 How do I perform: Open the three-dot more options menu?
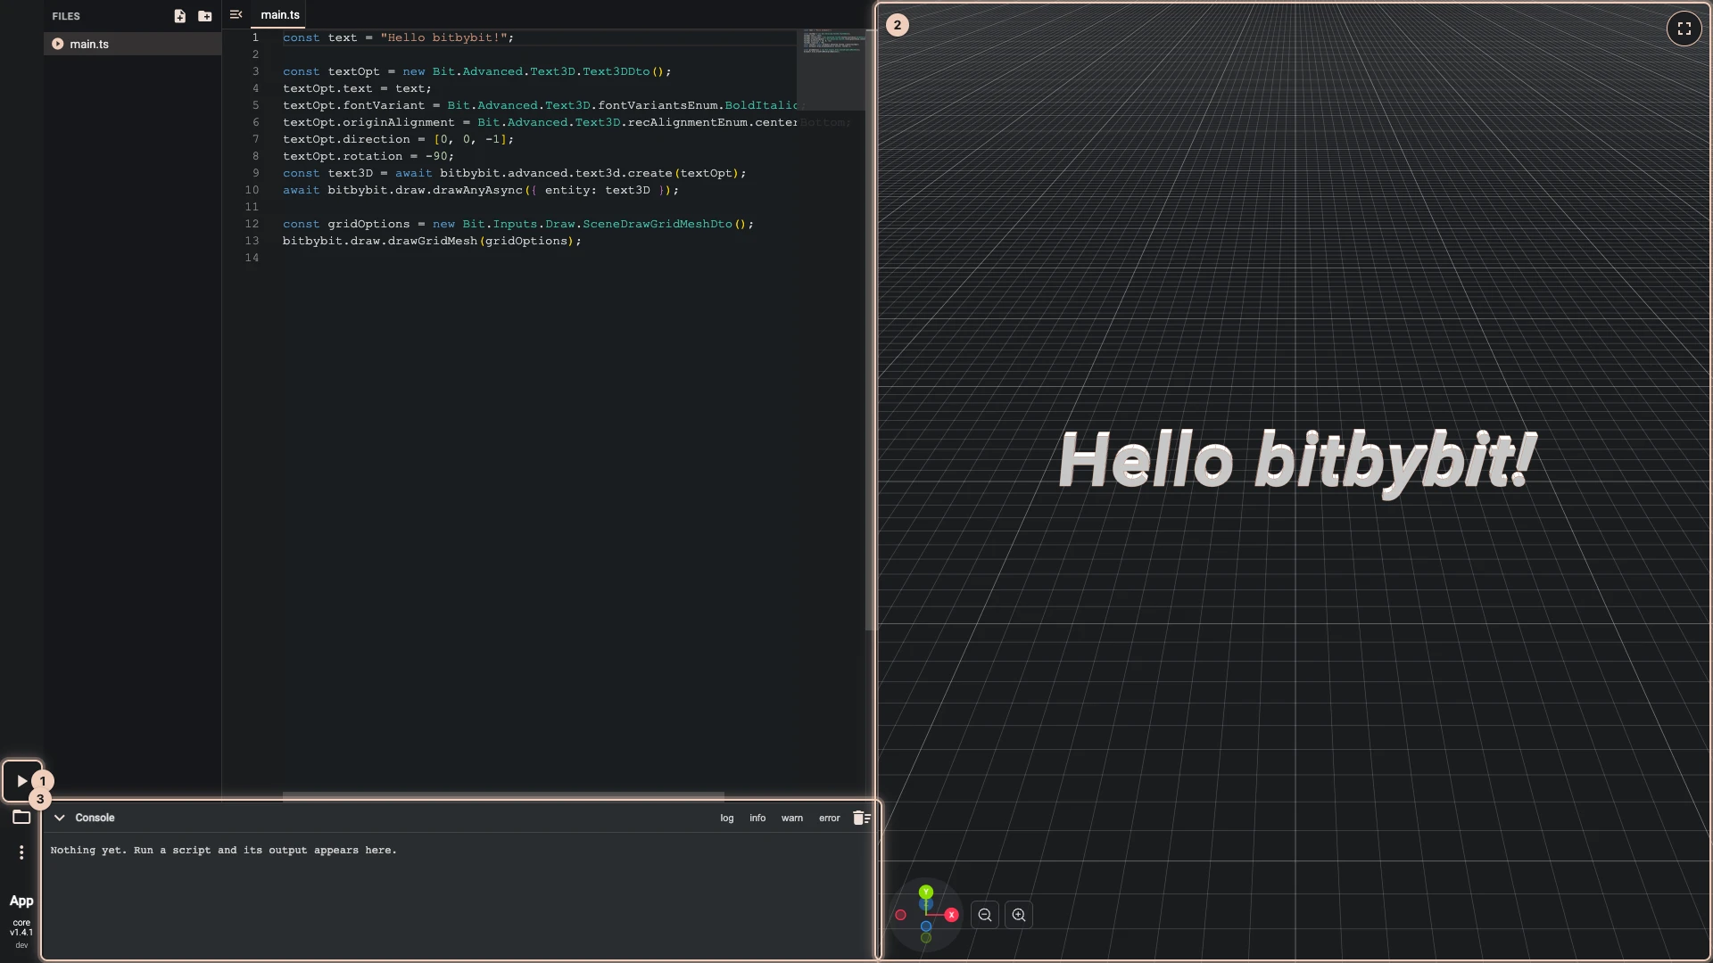(21, 852)
